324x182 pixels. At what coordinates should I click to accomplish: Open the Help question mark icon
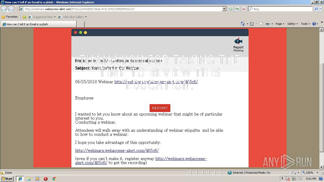point(314,24)
